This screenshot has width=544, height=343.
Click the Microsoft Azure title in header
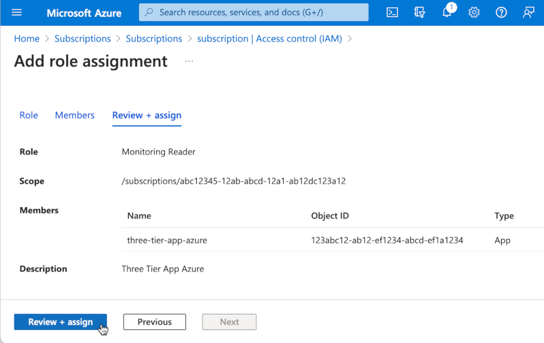point(84,12)
